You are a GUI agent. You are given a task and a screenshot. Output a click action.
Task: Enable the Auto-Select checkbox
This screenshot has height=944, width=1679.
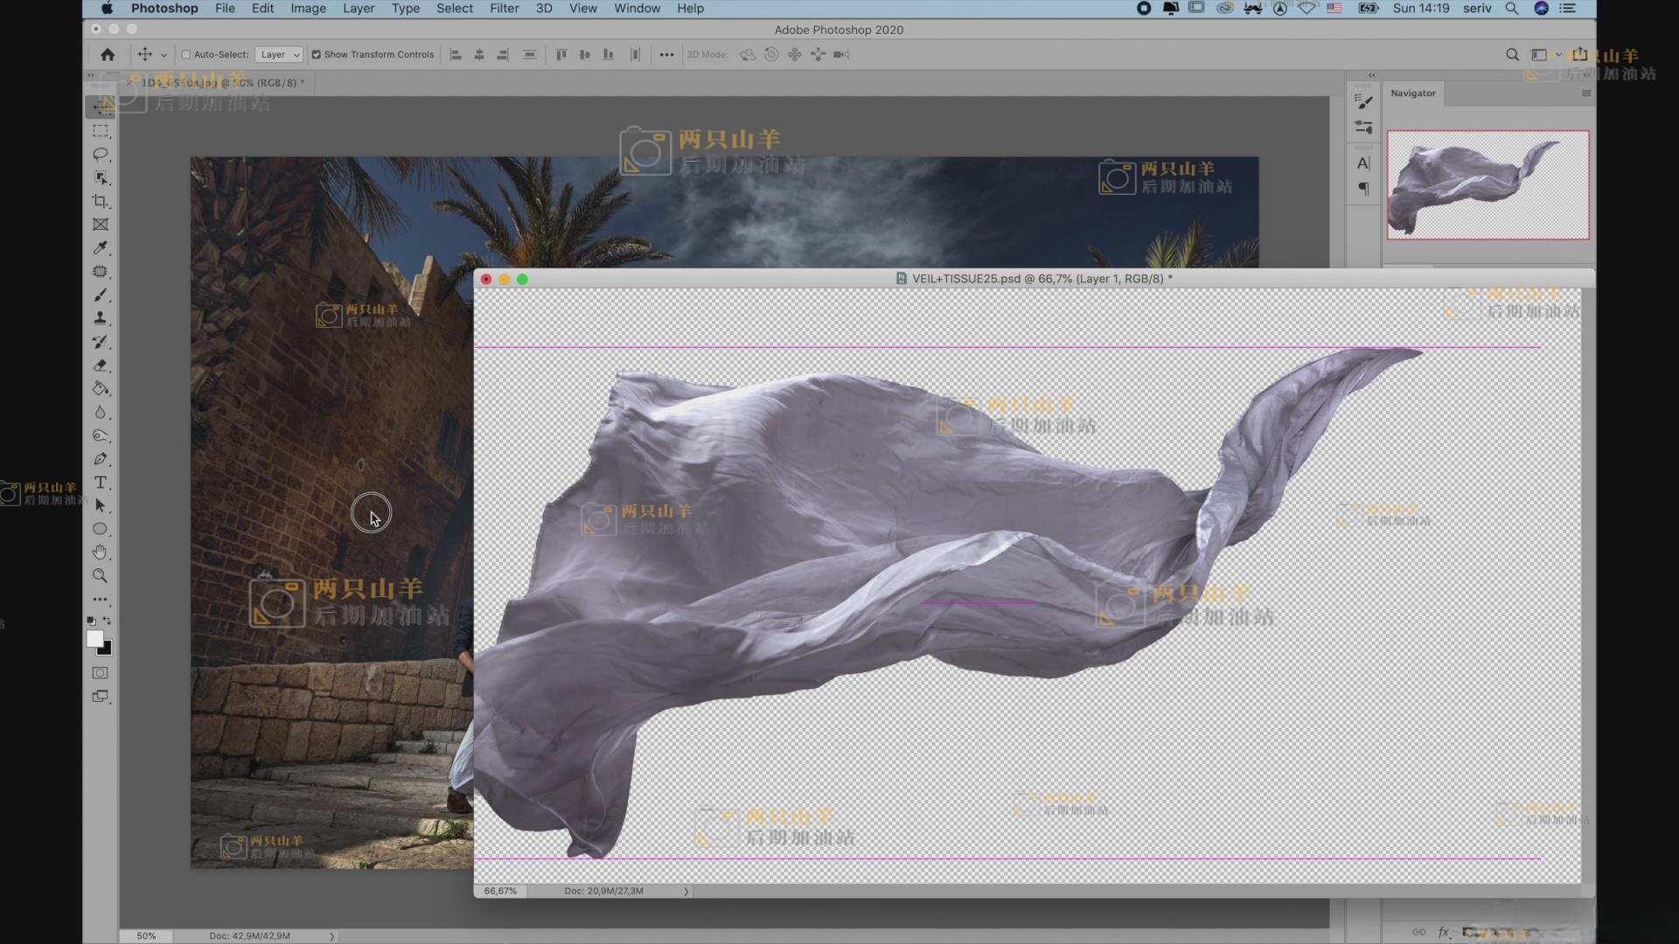pos(186,54)
